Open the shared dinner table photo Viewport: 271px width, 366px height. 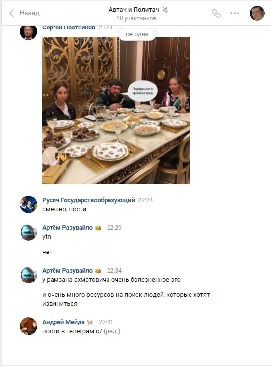[116, 111]
